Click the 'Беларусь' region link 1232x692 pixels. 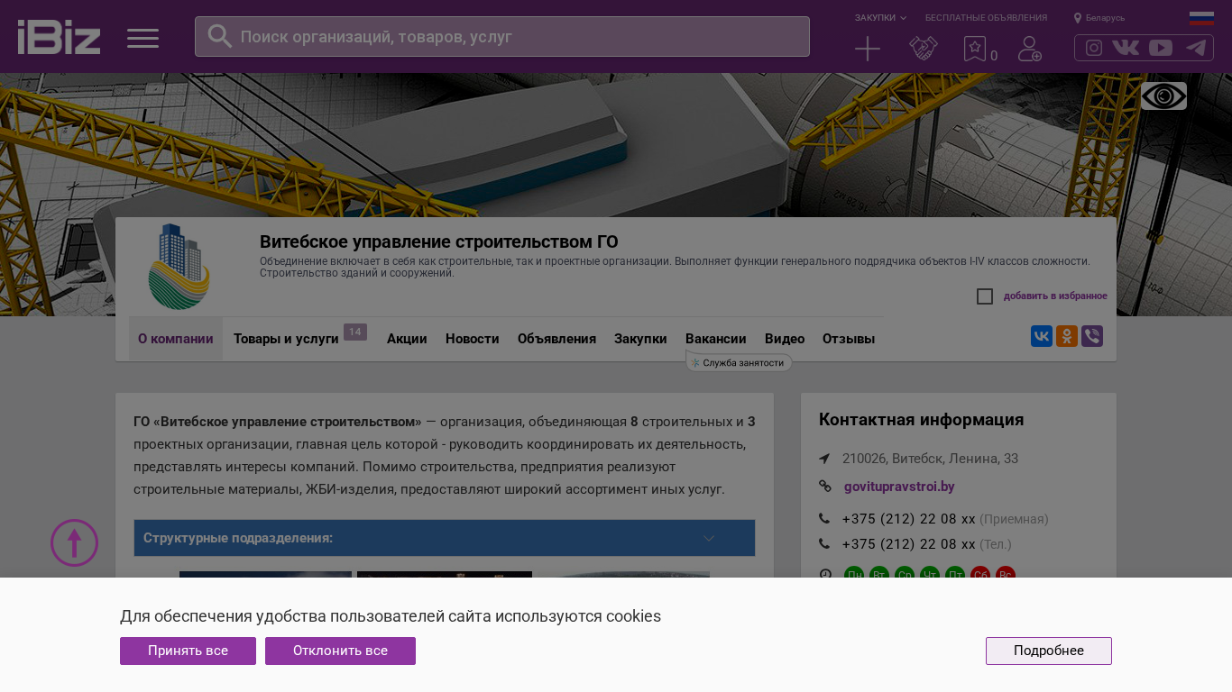click(x=1106, y=18)
